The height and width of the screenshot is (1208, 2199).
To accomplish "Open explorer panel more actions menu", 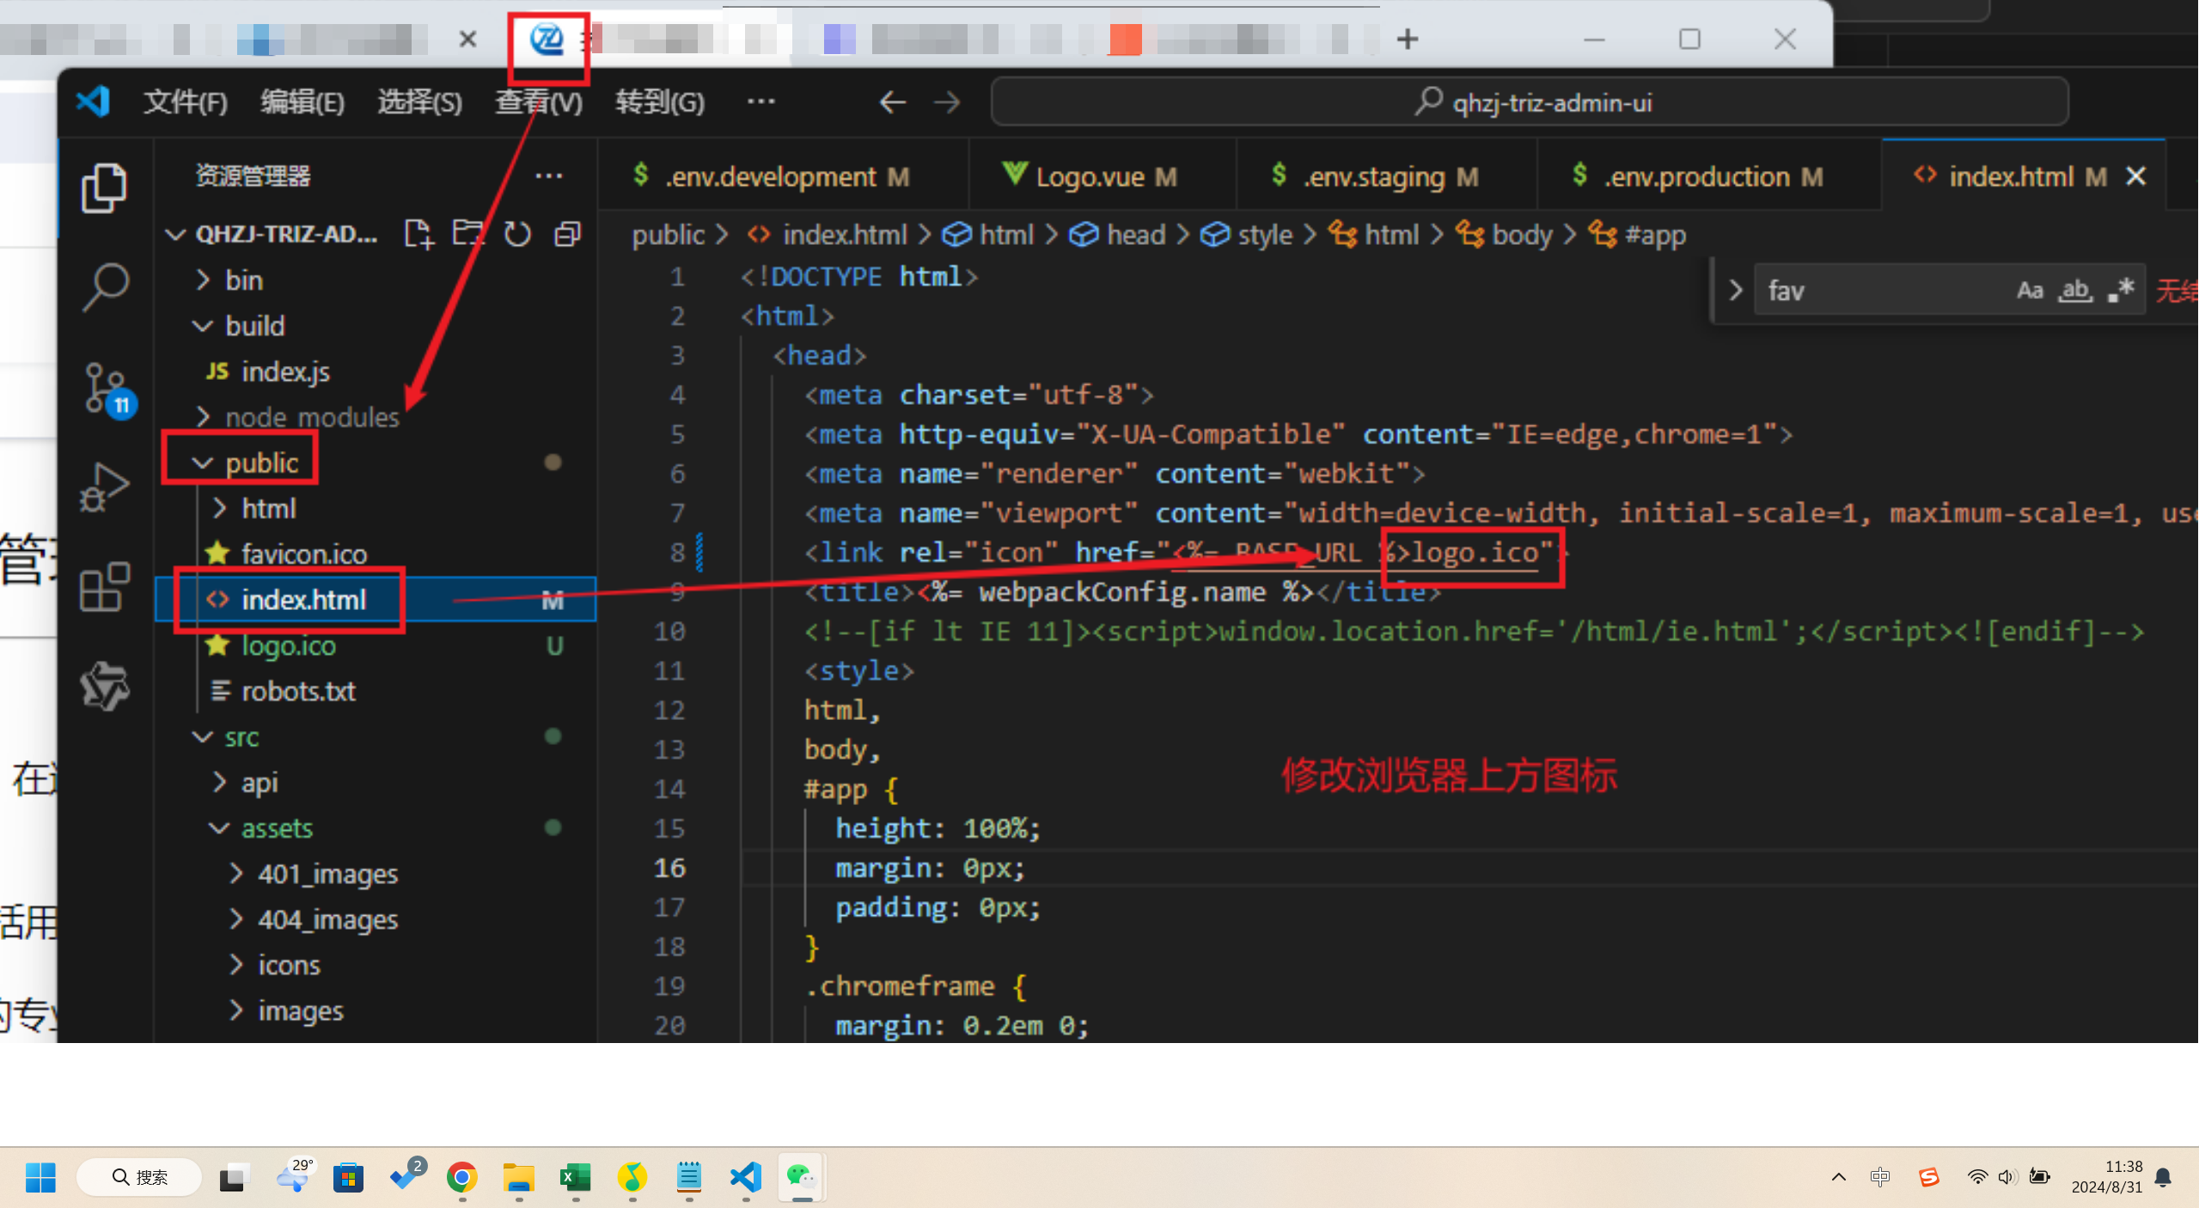I will [x=549, y=176].
